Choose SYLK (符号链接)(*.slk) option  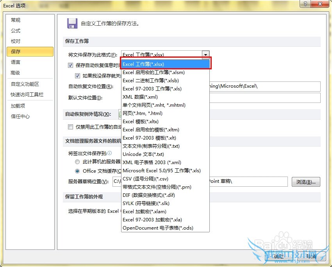(x=165, y=203)
